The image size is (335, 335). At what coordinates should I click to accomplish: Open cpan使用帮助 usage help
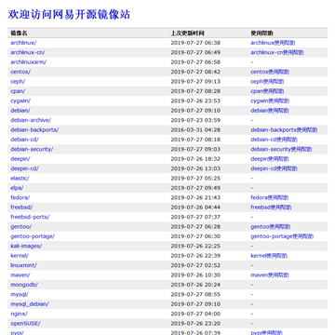(267, 91)
